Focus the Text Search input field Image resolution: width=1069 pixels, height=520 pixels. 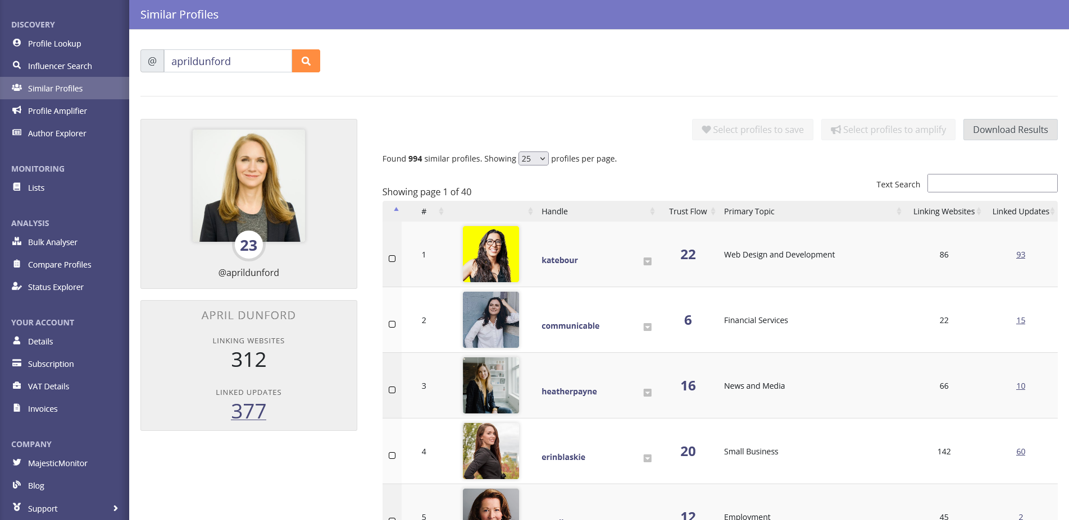[x=992, y=183]
